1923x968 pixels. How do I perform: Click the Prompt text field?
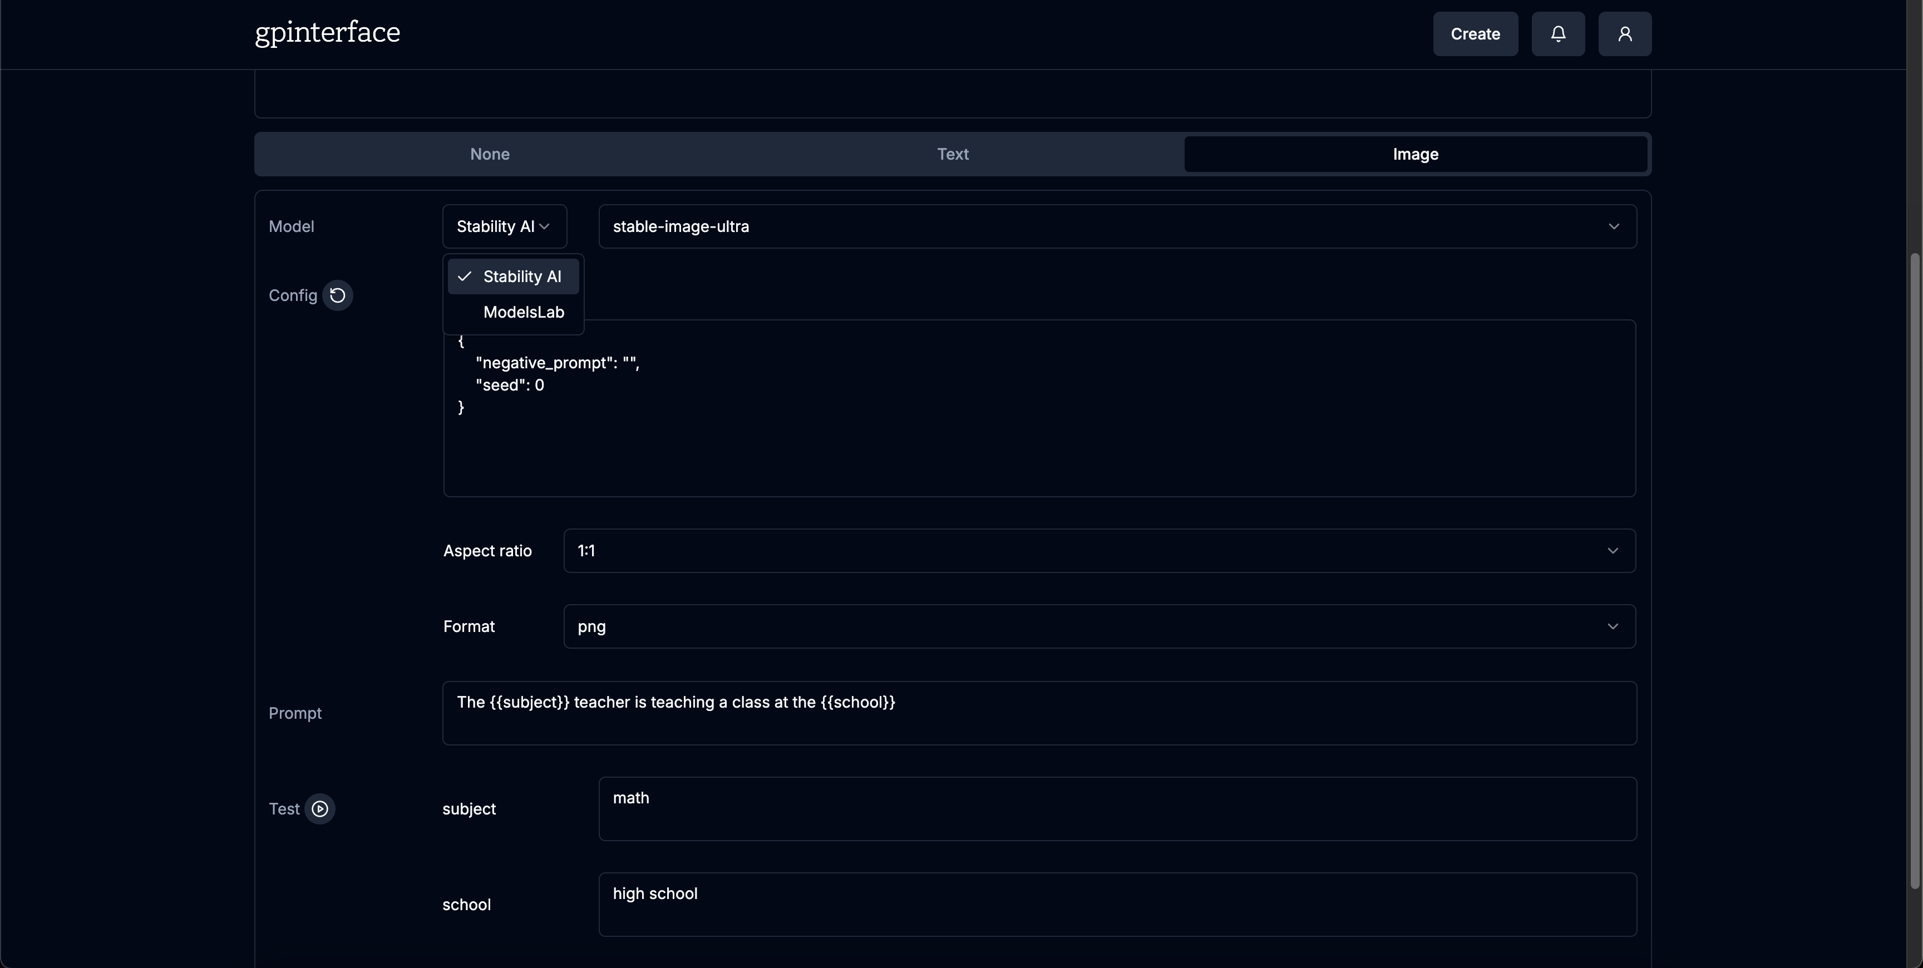tap(1039, 713)
